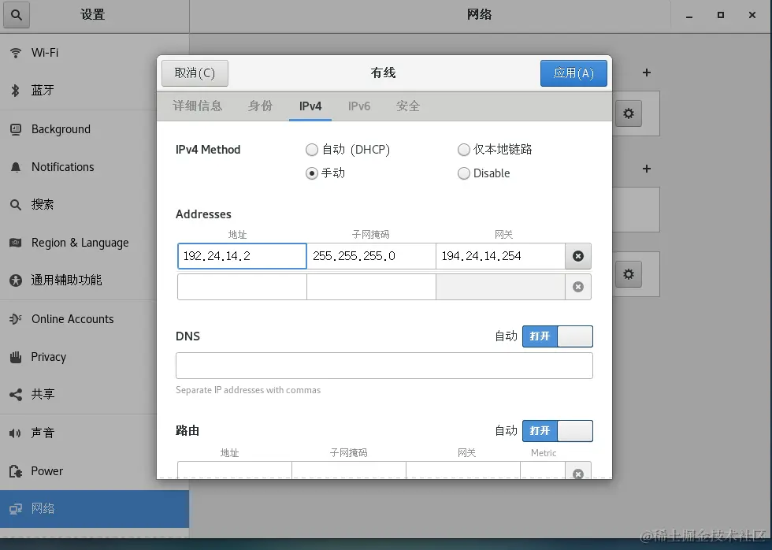772x550 pixels.
Task: Click the empty second-row address field
Action: [242, 287]
